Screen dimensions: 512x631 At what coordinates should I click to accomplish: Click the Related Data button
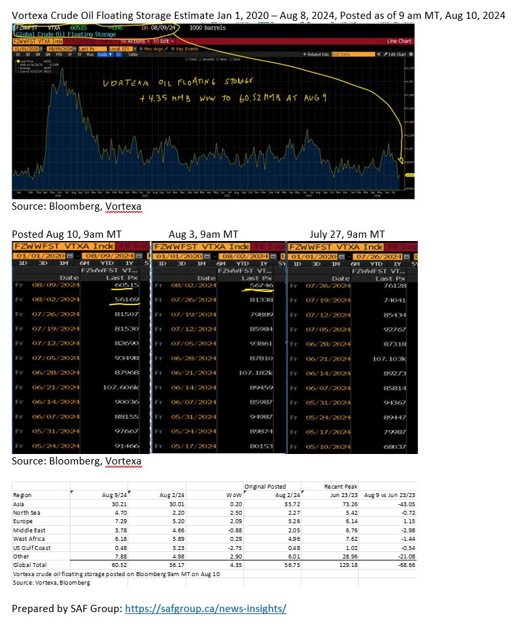coord(316,54)
